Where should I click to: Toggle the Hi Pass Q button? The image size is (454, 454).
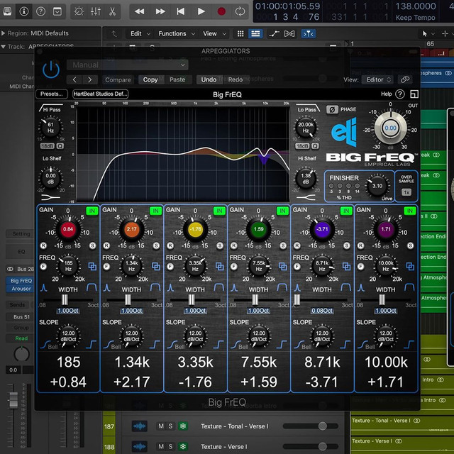pos(60,146)
